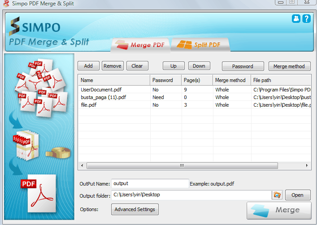Click the Remove button
The image size is (317, 225).
(x=113, y=66)
